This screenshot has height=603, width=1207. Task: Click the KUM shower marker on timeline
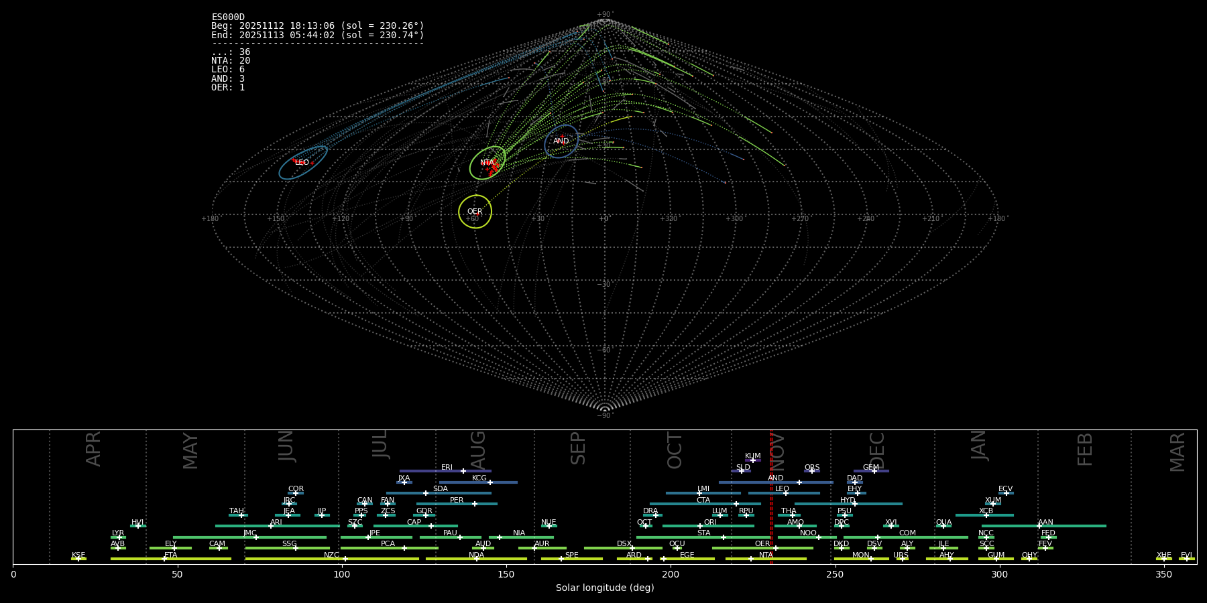click(752, 460)
